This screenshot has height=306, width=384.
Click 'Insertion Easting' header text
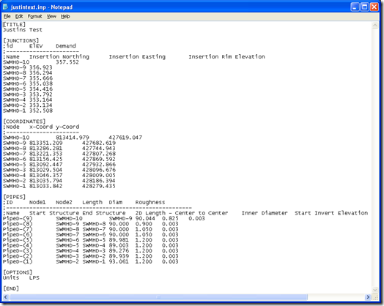pyautogui.click(x=137, y=57)
